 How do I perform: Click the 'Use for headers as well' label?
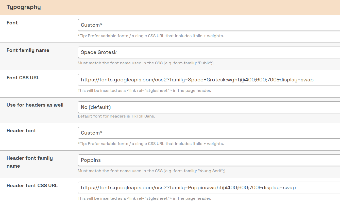(35, 105)
